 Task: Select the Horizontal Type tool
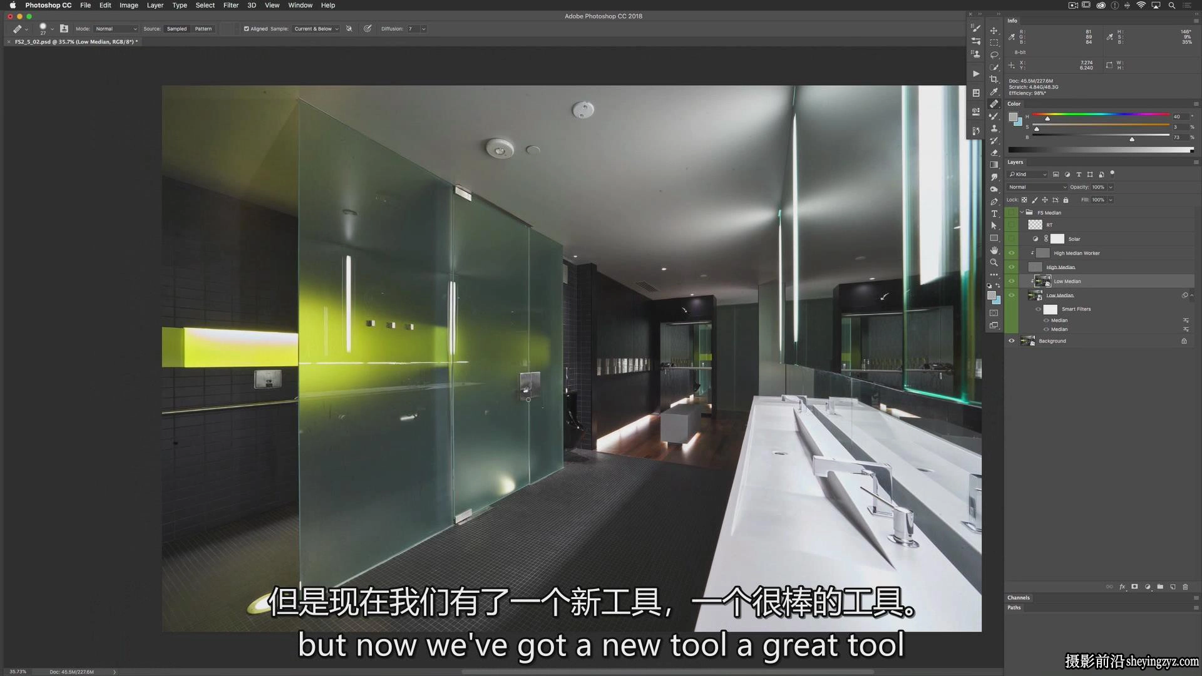(x=994, y=213)
